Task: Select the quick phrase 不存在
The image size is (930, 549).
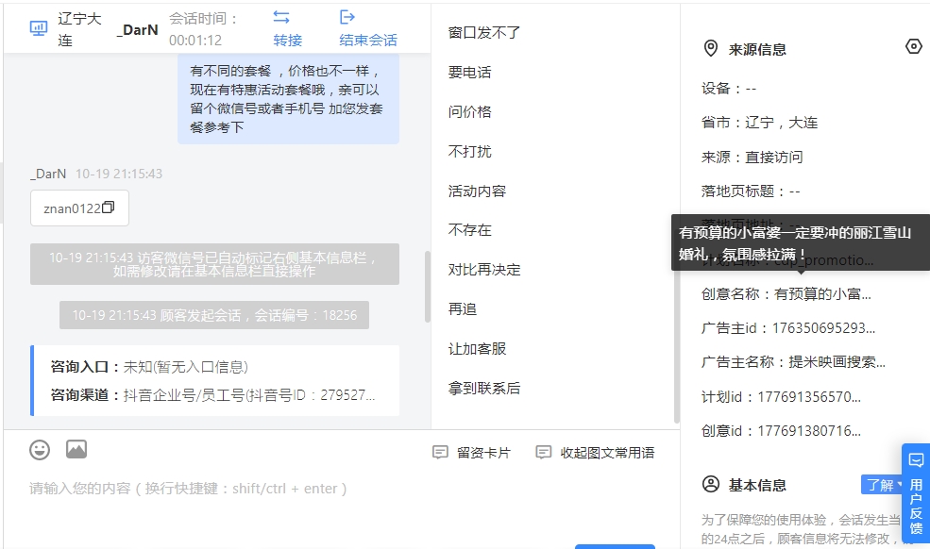Action: pos(470,230)
